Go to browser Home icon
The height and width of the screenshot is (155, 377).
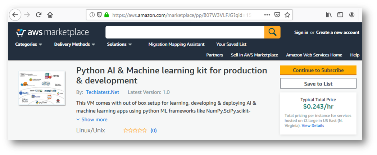coord(50,15)
